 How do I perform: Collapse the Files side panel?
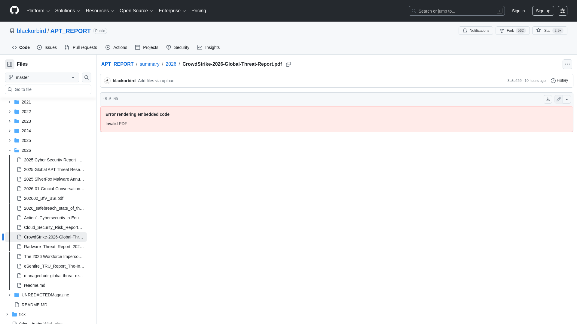click(9, 64)
